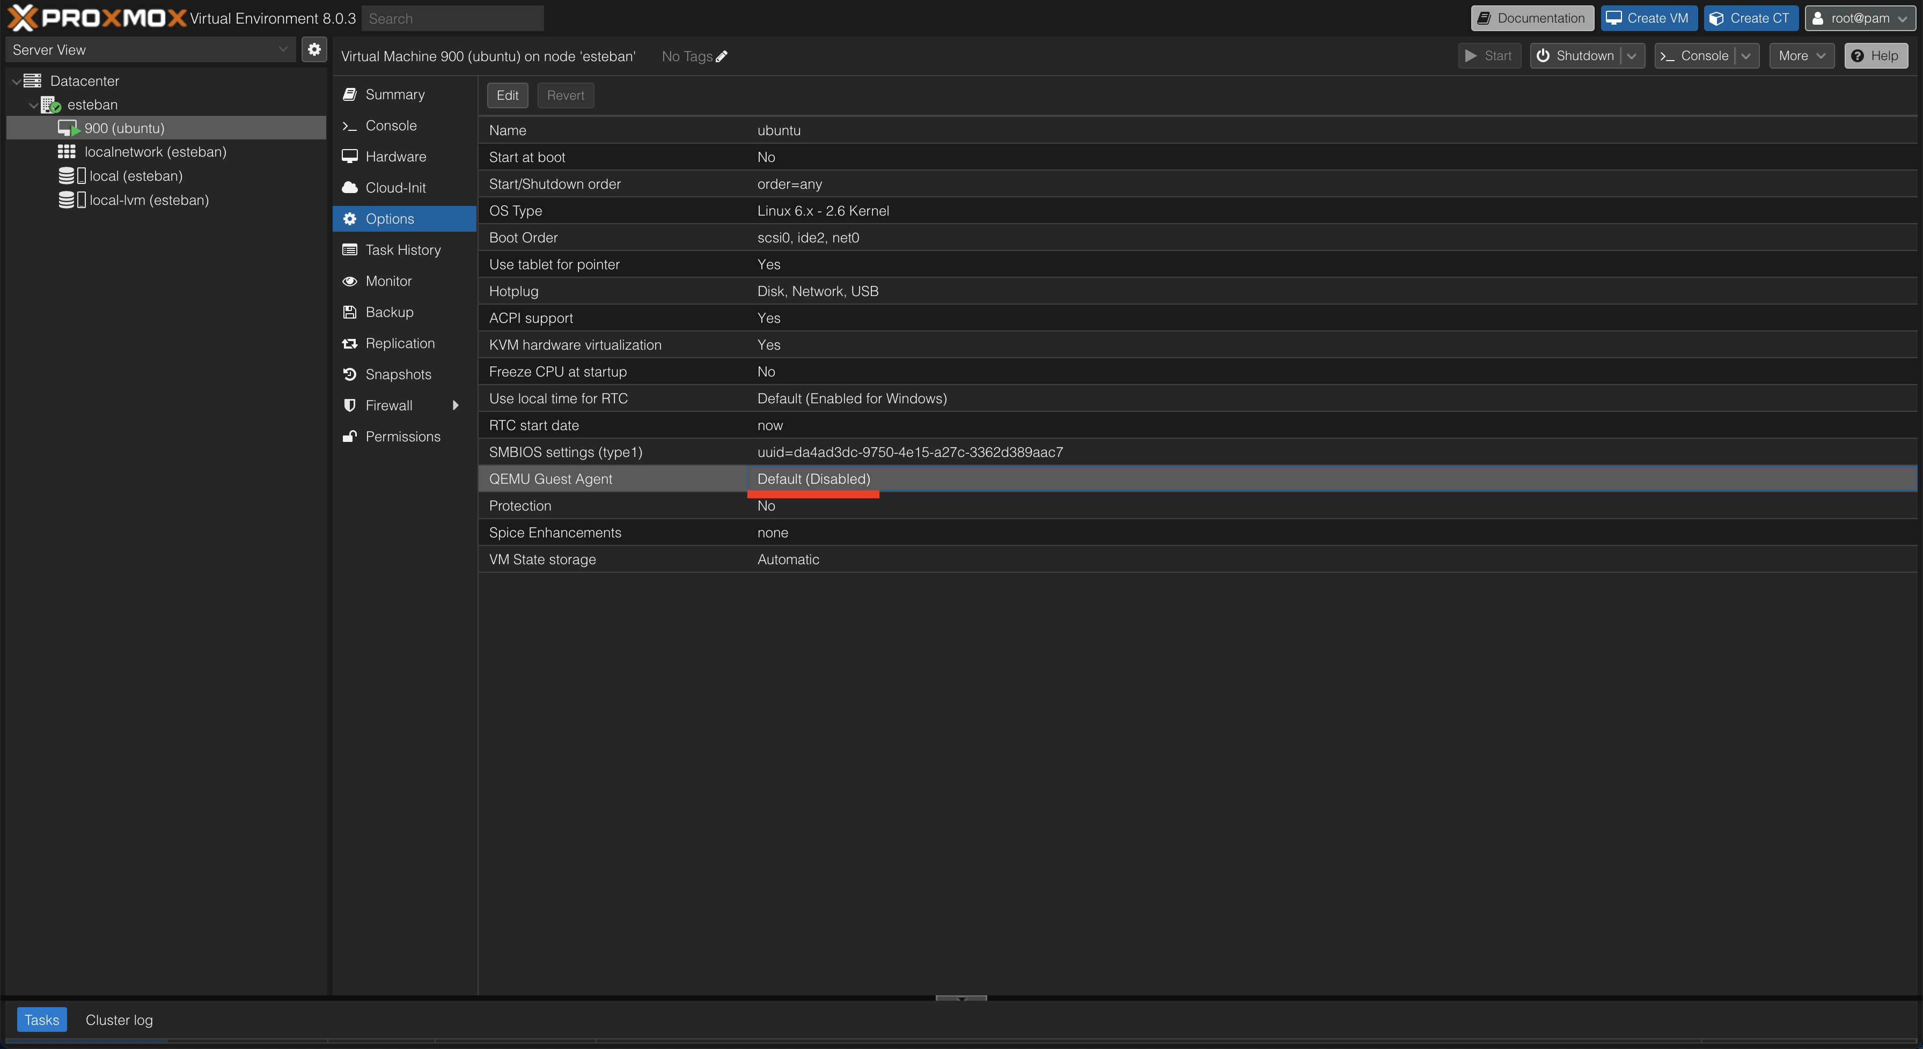Viewport: 1923px width, 1049px height.
Task: Click the Help button
Action: coord(1876,56)
